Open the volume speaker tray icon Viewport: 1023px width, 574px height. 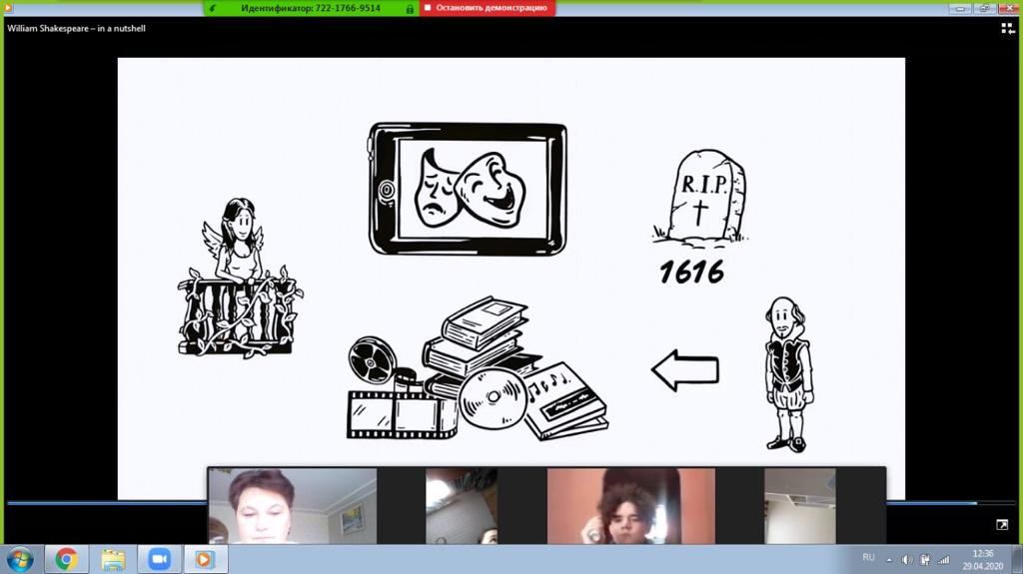tap(907, 559)
